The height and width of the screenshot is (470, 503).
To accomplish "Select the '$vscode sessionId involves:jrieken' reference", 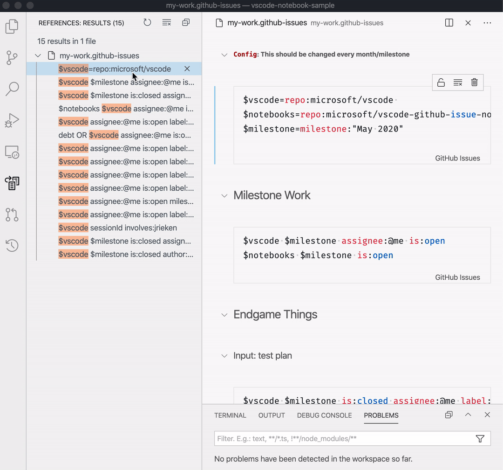I will 117,228.
